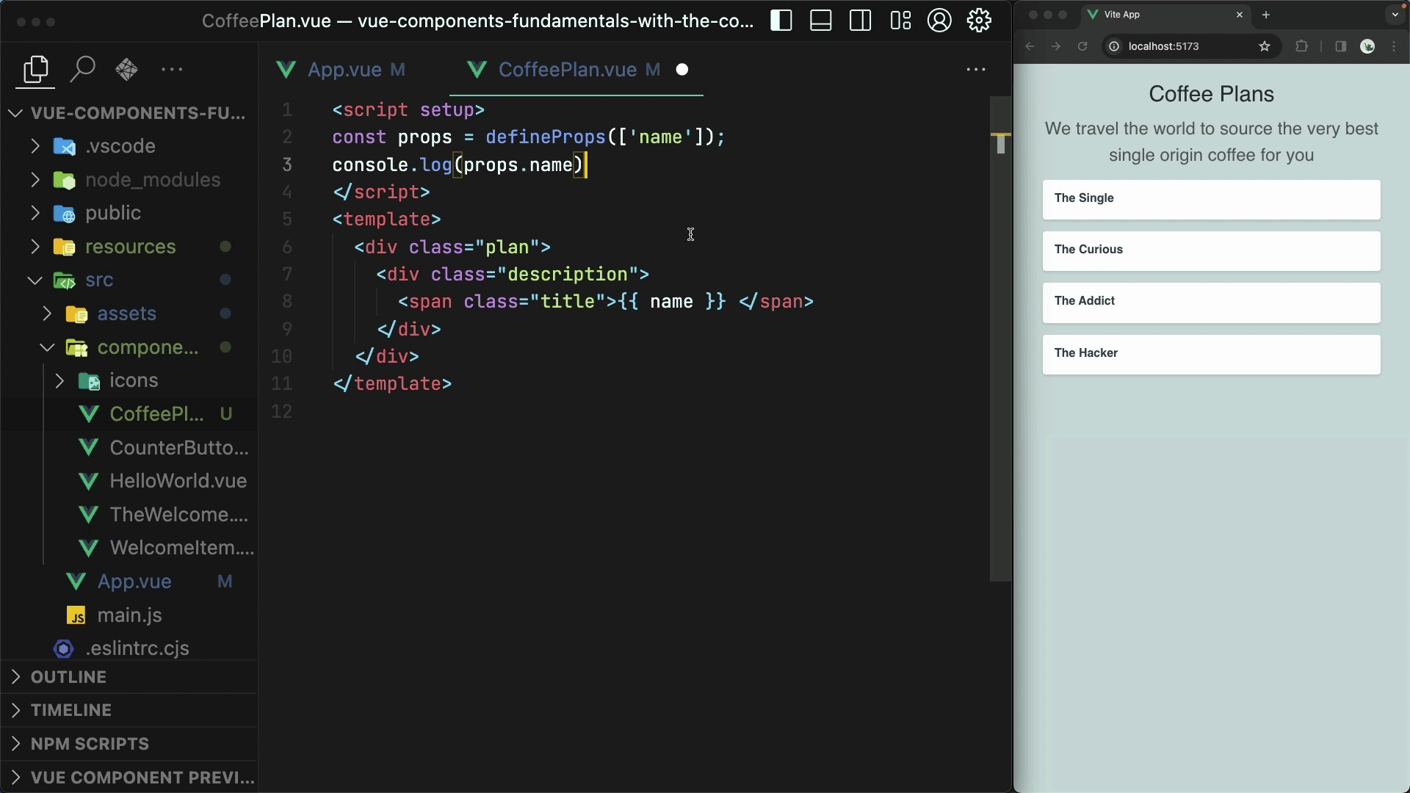Collapse the VUE-COMPONENTS-FU... root folder

[129, 113]
